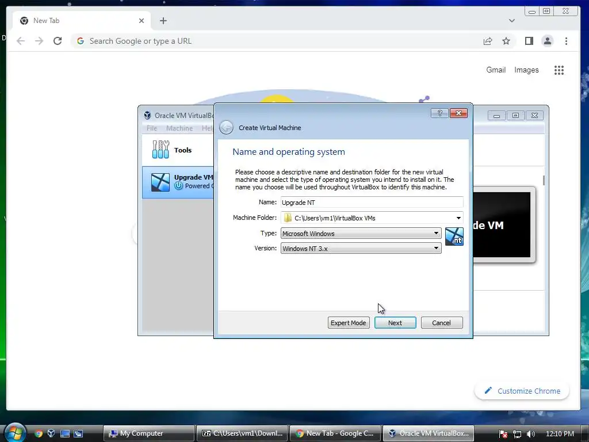
Task: Click Chrome's back navigation arrow
Action: [21, 41]
